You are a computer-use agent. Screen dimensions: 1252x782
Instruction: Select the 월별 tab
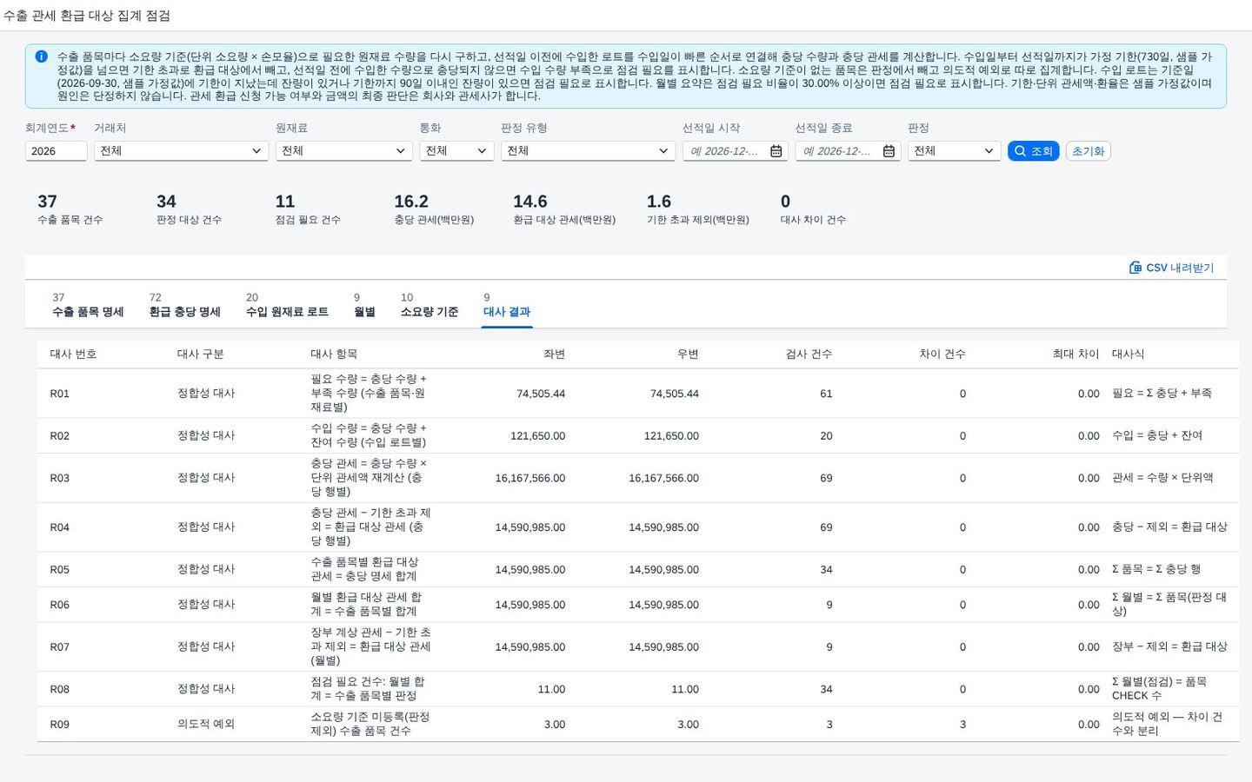(364, 305)
